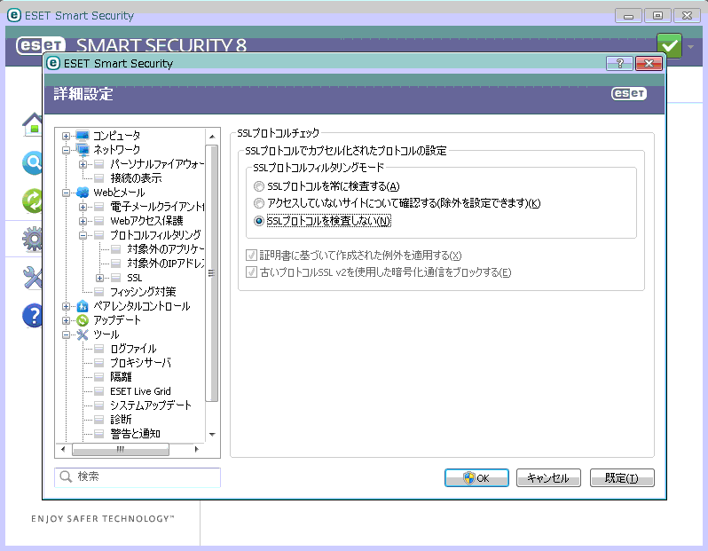Select フィッシング対策 tree item
This screenshot has height=551, width=708.
click(x=143, y=292)
